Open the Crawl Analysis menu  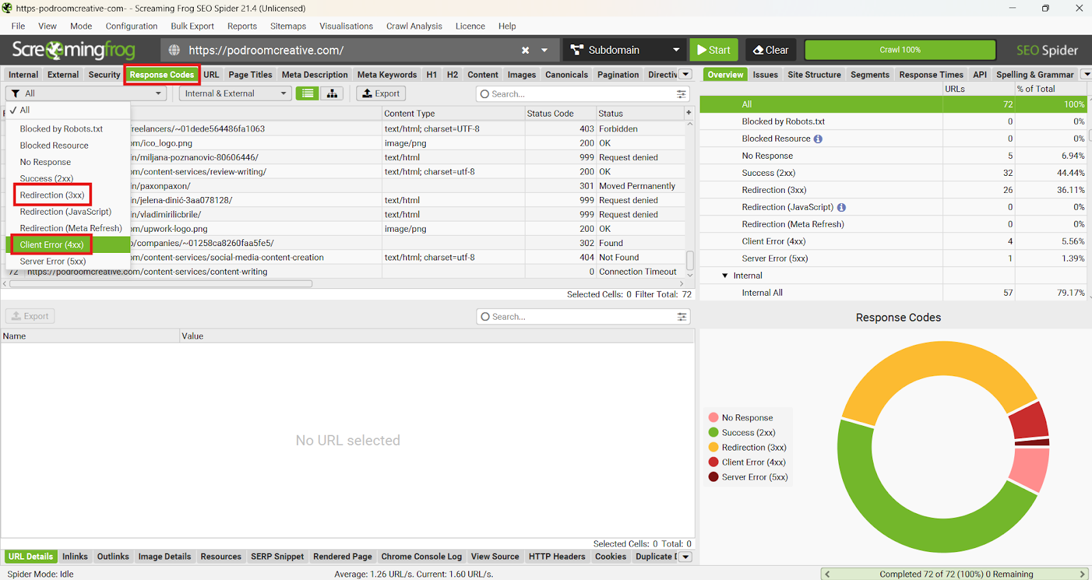(x=414, y=26)
